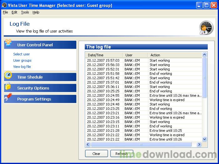The width and height of the screenshot is (219, 164).
Task: Expand the User Control Panel section
Action: (40, 45)
